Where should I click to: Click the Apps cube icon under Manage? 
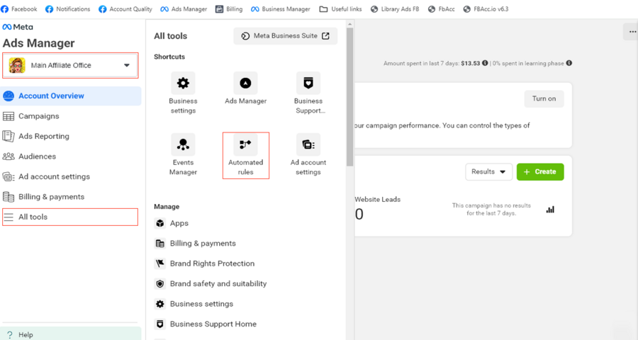point(160,223)
